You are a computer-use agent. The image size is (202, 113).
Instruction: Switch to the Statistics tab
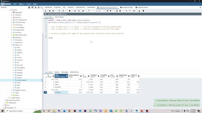tap(71, 8)
